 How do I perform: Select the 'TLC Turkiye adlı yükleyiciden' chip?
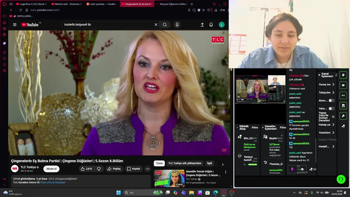[185, 163]
